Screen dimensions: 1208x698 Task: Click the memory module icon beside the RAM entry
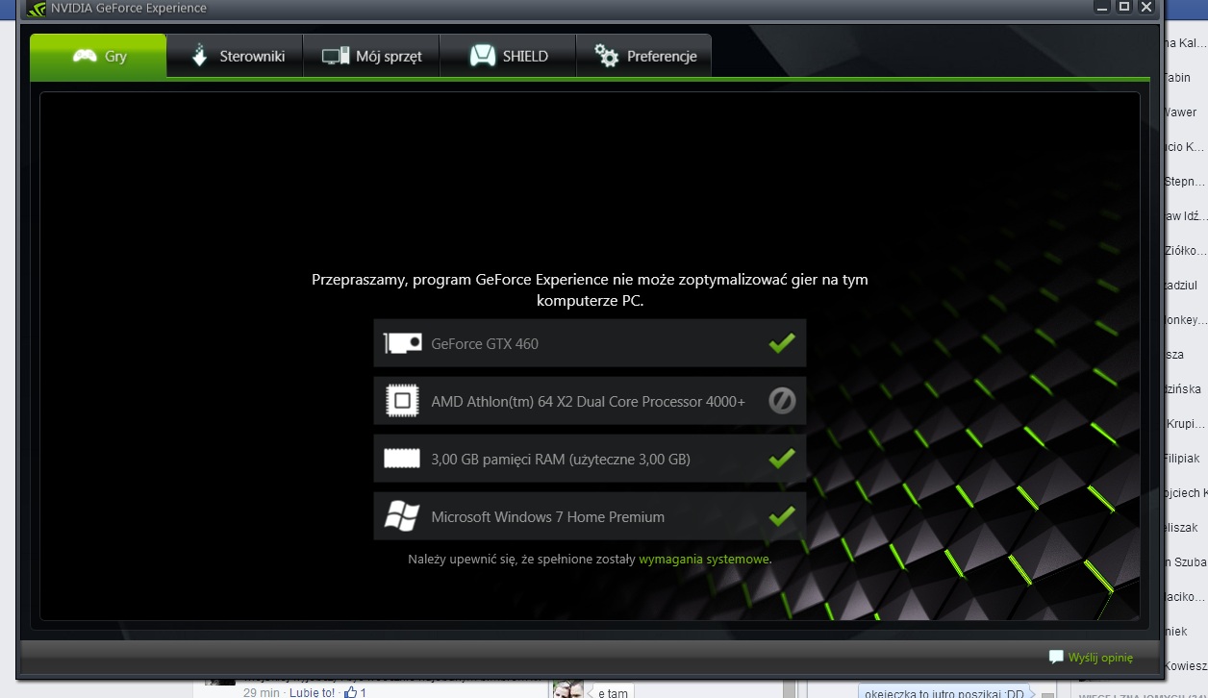pyautogui.click(x=402, y=459)
